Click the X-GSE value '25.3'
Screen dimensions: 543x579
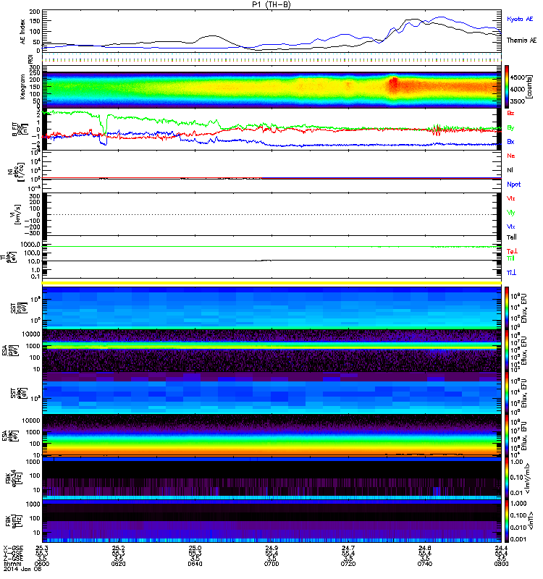(42, 548)
